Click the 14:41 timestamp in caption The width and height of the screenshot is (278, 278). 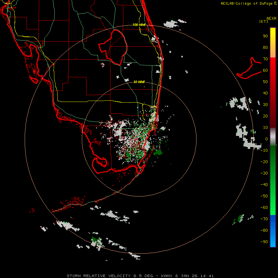click(x=207, y=276)
